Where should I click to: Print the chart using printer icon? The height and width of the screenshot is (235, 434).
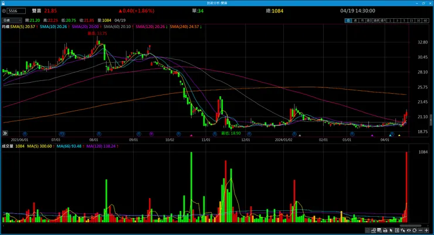click(385, 230)
